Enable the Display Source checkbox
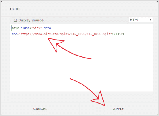This screenshot has width=159, height=116. coord(15,20)
